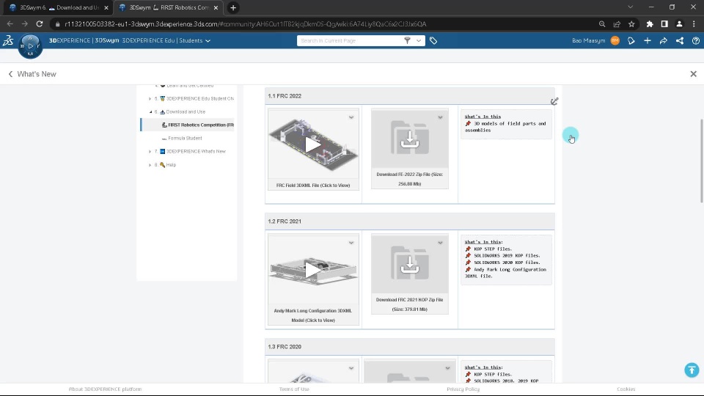
Task: Click FRC Field 3DXML File caption
Action: pos(313,185)
